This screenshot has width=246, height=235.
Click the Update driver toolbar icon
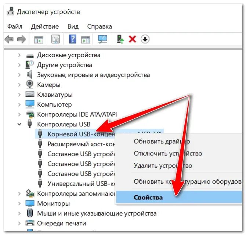(x=120, y=39)
